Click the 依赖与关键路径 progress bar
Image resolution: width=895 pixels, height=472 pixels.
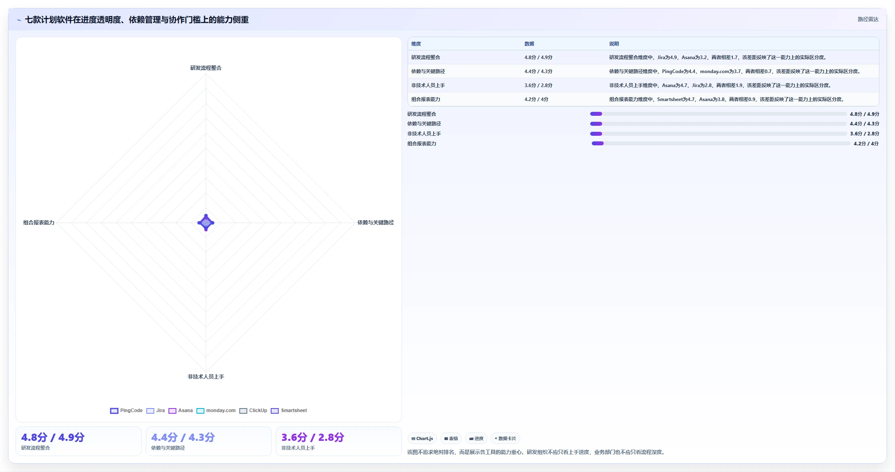pos(718,124)
